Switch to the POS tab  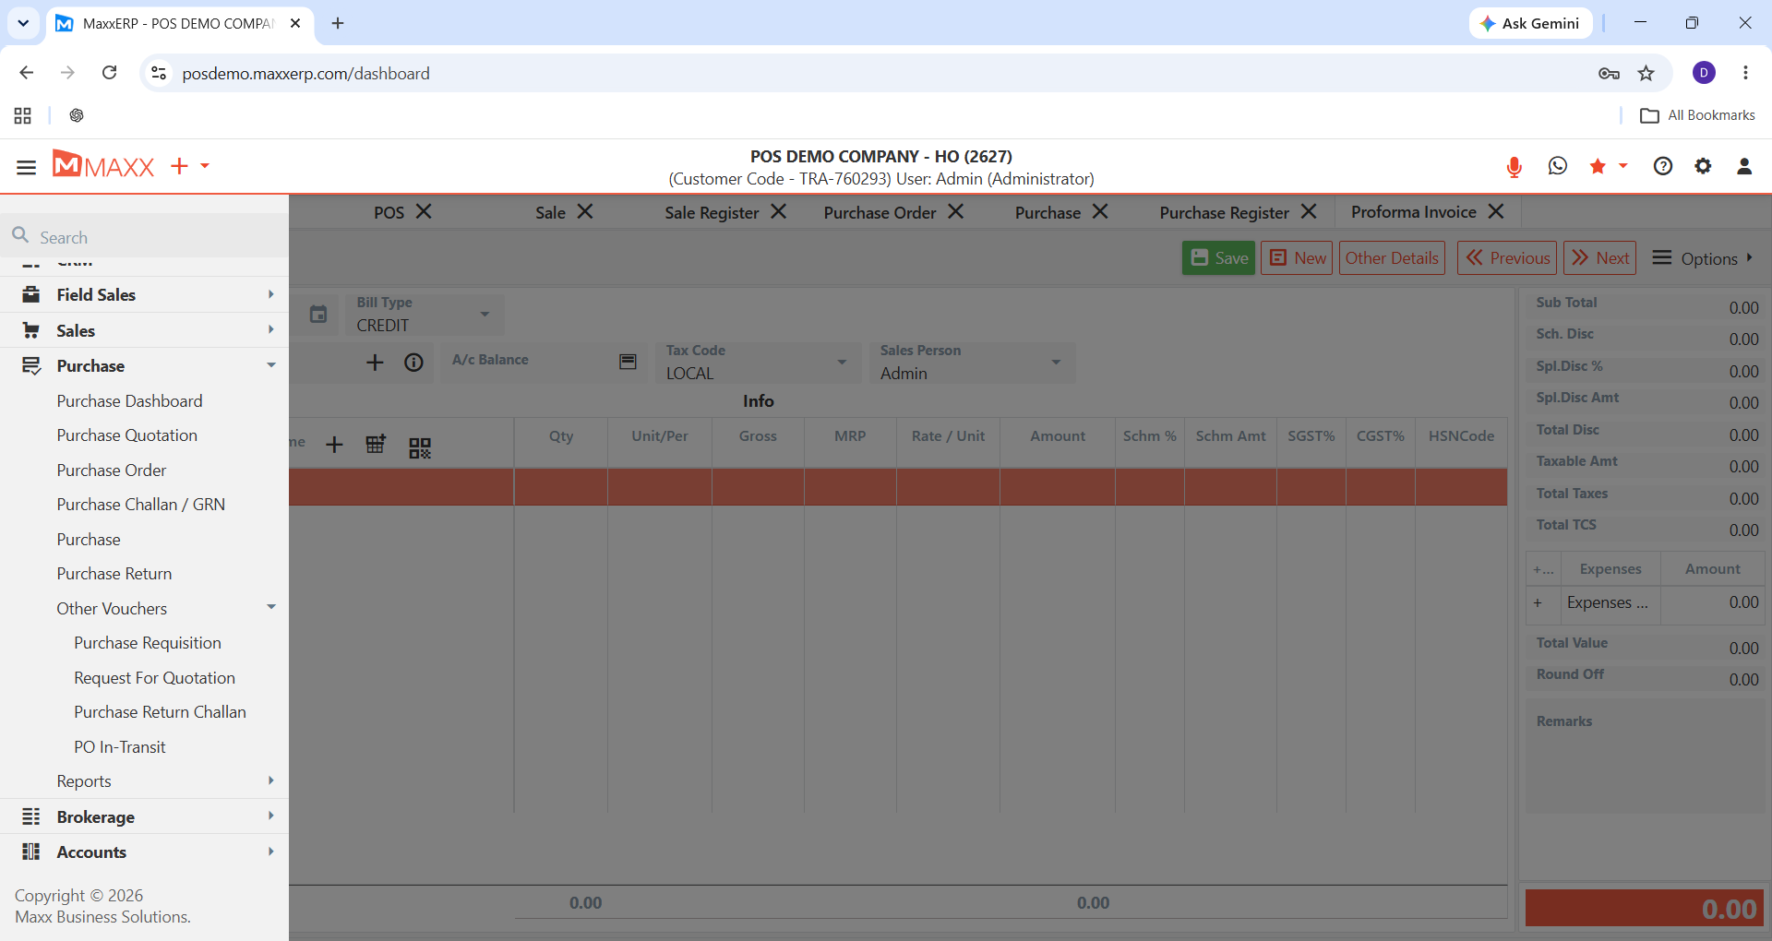pyautogui.click(x=389, y=212)
